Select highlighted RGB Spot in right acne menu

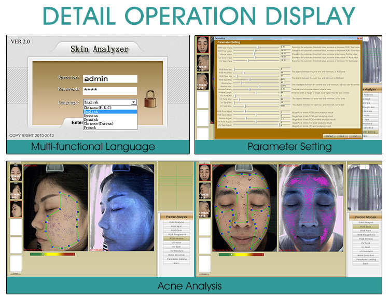[366, 226]
